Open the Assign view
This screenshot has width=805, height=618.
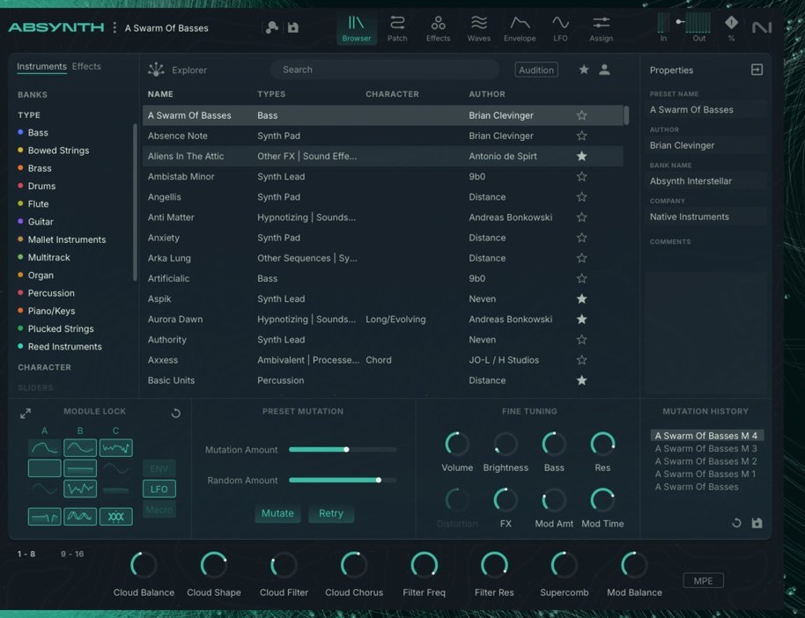pos(601,29)
